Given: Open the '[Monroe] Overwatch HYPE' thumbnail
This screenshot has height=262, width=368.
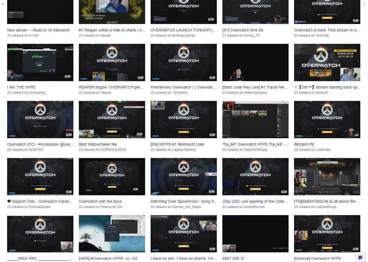Looking at the screenshot, I should [327, 234].
